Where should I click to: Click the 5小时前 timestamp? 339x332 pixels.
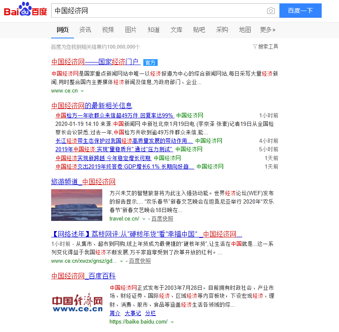[268, 149]
